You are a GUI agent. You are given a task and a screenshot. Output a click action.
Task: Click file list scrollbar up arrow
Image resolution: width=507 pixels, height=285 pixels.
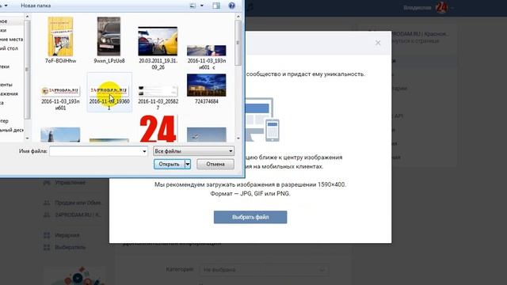(238, 16)
